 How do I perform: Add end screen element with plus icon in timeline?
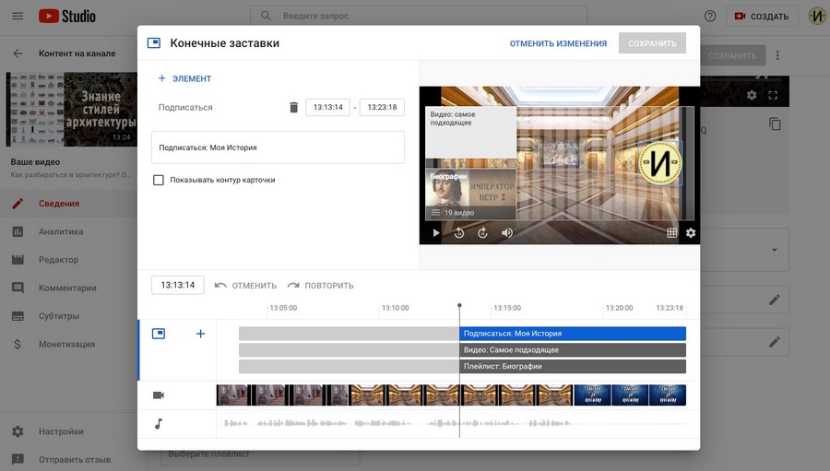pos(200,334)
